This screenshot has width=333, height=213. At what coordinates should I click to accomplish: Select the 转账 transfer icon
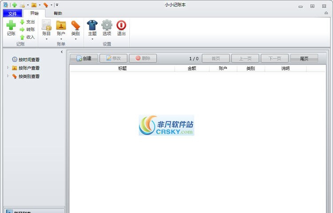click(x=22, y=29)
